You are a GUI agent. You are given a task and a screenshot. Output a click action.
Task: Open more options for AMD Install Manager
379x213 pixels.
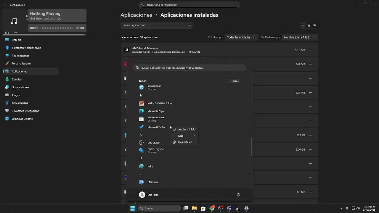311,50
